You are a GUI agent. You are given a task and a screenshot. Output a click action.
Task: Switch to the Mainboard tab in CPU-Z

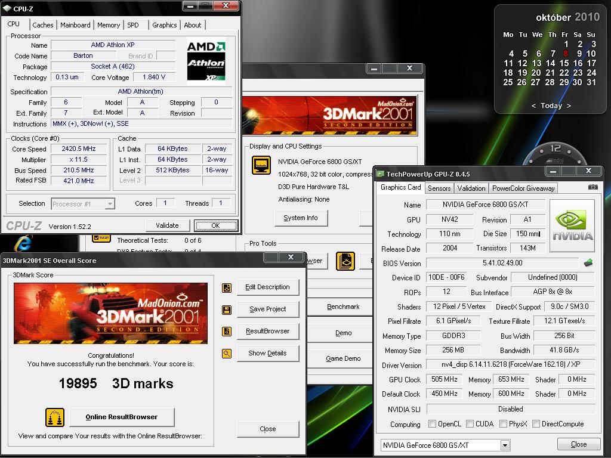75,25
